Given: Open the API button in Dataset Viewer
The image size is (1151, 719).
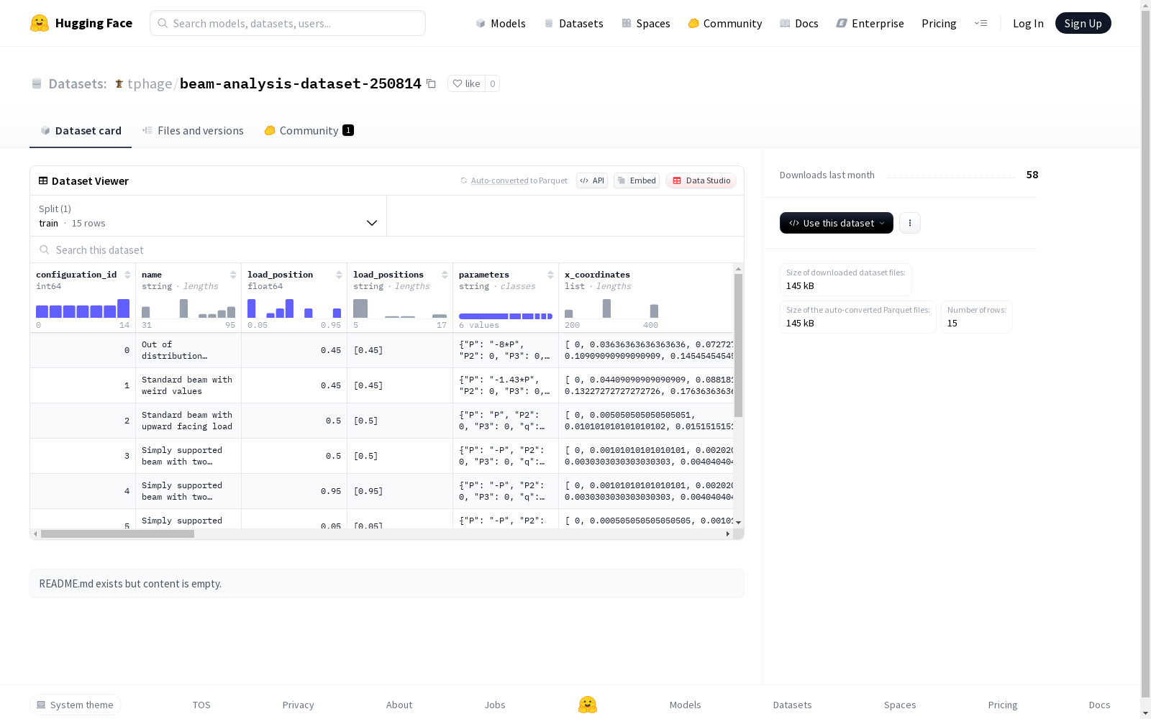Looking at the screenshot, I should coord(592,180).
